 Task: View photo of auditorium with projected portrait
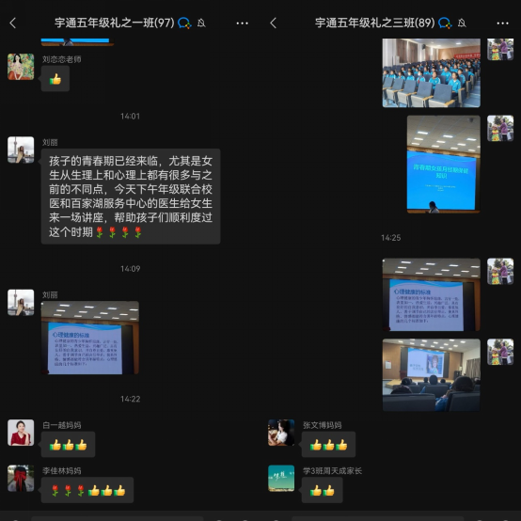click(432, 375)
